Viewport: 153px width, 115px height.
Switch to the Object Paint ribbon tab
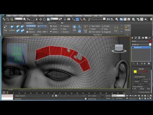(52, 23)
